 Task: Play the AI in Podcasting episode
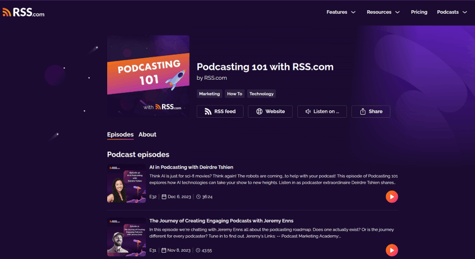(392, 197)
